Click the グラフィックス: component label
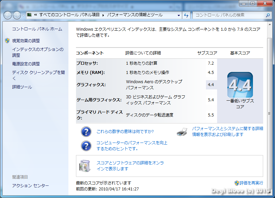The height and width of the screenshot is (198, 275). pyautogui.click(x=91, y=85)
